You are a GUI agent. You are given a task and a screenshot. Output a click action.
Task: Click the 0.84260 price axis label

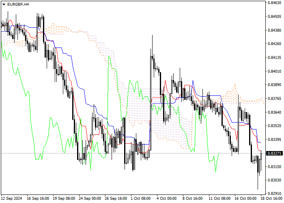point(274,44)
